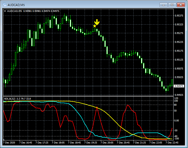Click the 0.95375 price scale value
Viewport: 188px width, 148px height.
179,16
